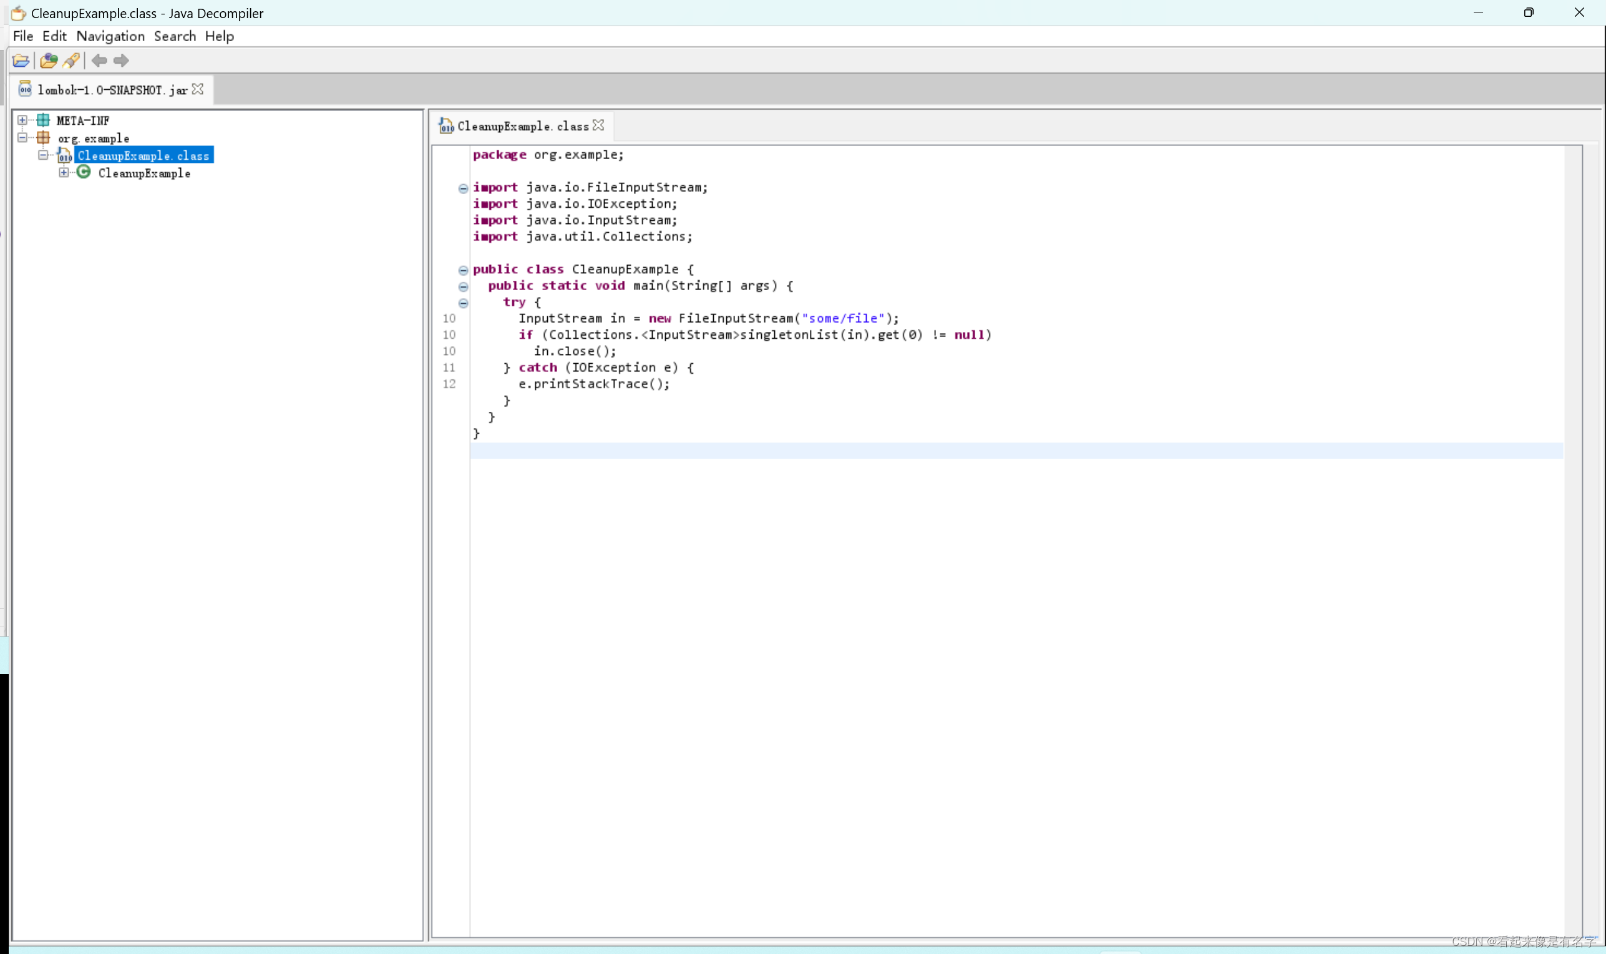Viewport: 1606px width, 954px height.
Task: Click the Open Type toolbar icon
Action: coord(48,61)
